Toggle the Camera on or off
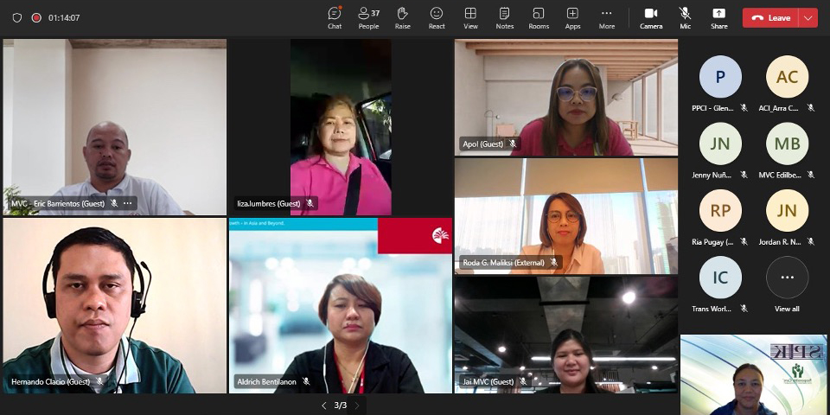 [x=651, y=17]
